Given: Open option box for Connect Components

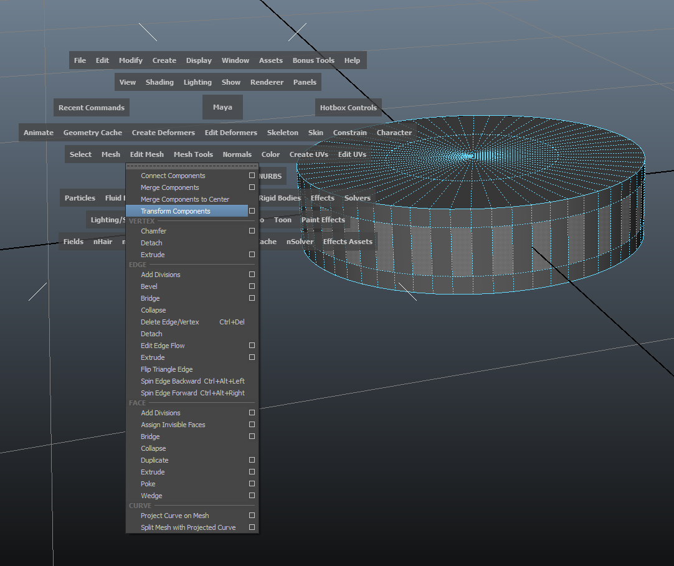Looking at the screenshot, I should tap(252, 176).
